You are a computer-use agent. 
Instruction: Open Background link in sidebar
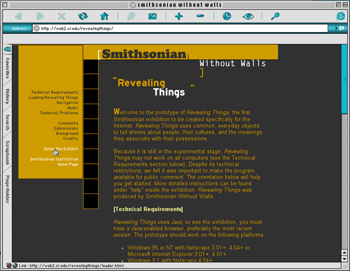67,133
